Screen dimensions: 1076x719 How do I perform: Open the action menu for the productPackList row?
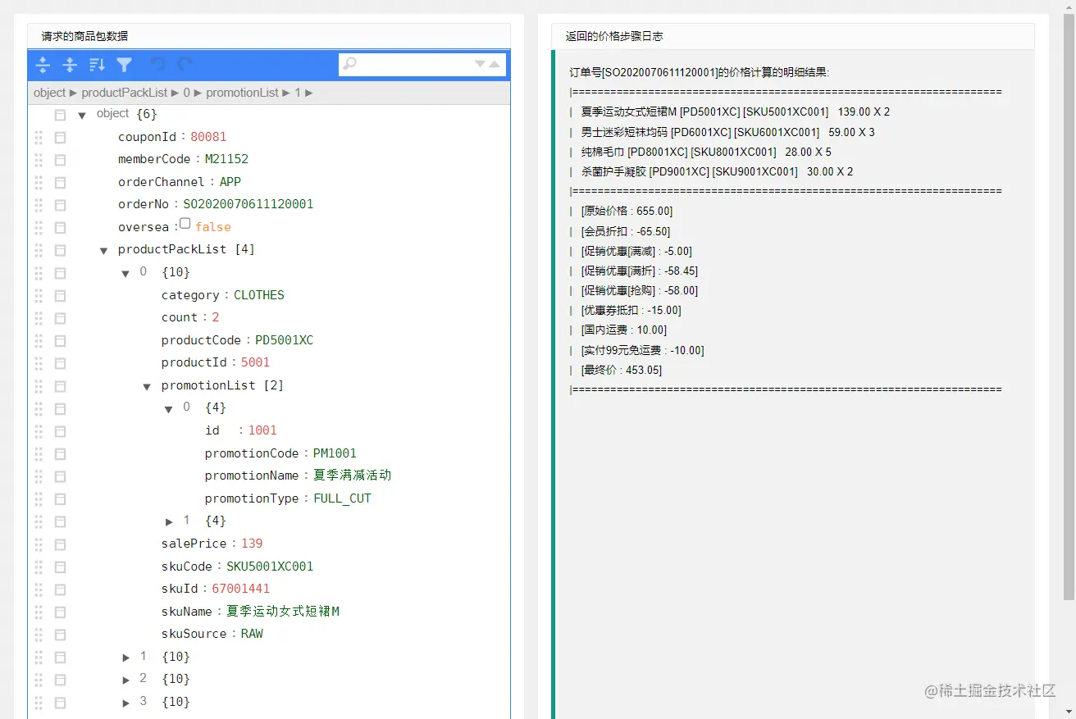coord(60,249)
